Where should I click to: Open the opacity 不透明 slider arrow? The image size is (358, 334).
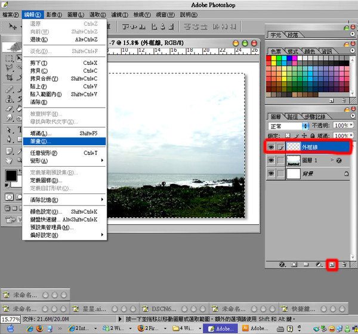(x=352, y=126)
